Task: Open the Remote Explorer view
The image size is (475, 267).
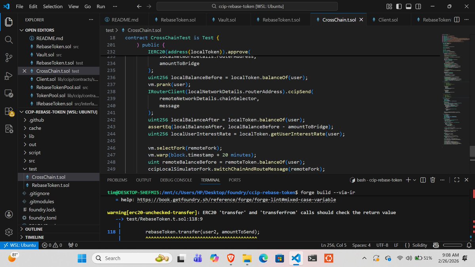Action: (8, 93)
